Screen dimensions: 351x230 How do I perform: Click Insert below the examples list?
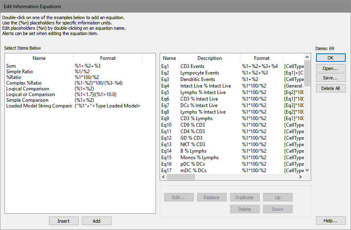coord(64,221)
